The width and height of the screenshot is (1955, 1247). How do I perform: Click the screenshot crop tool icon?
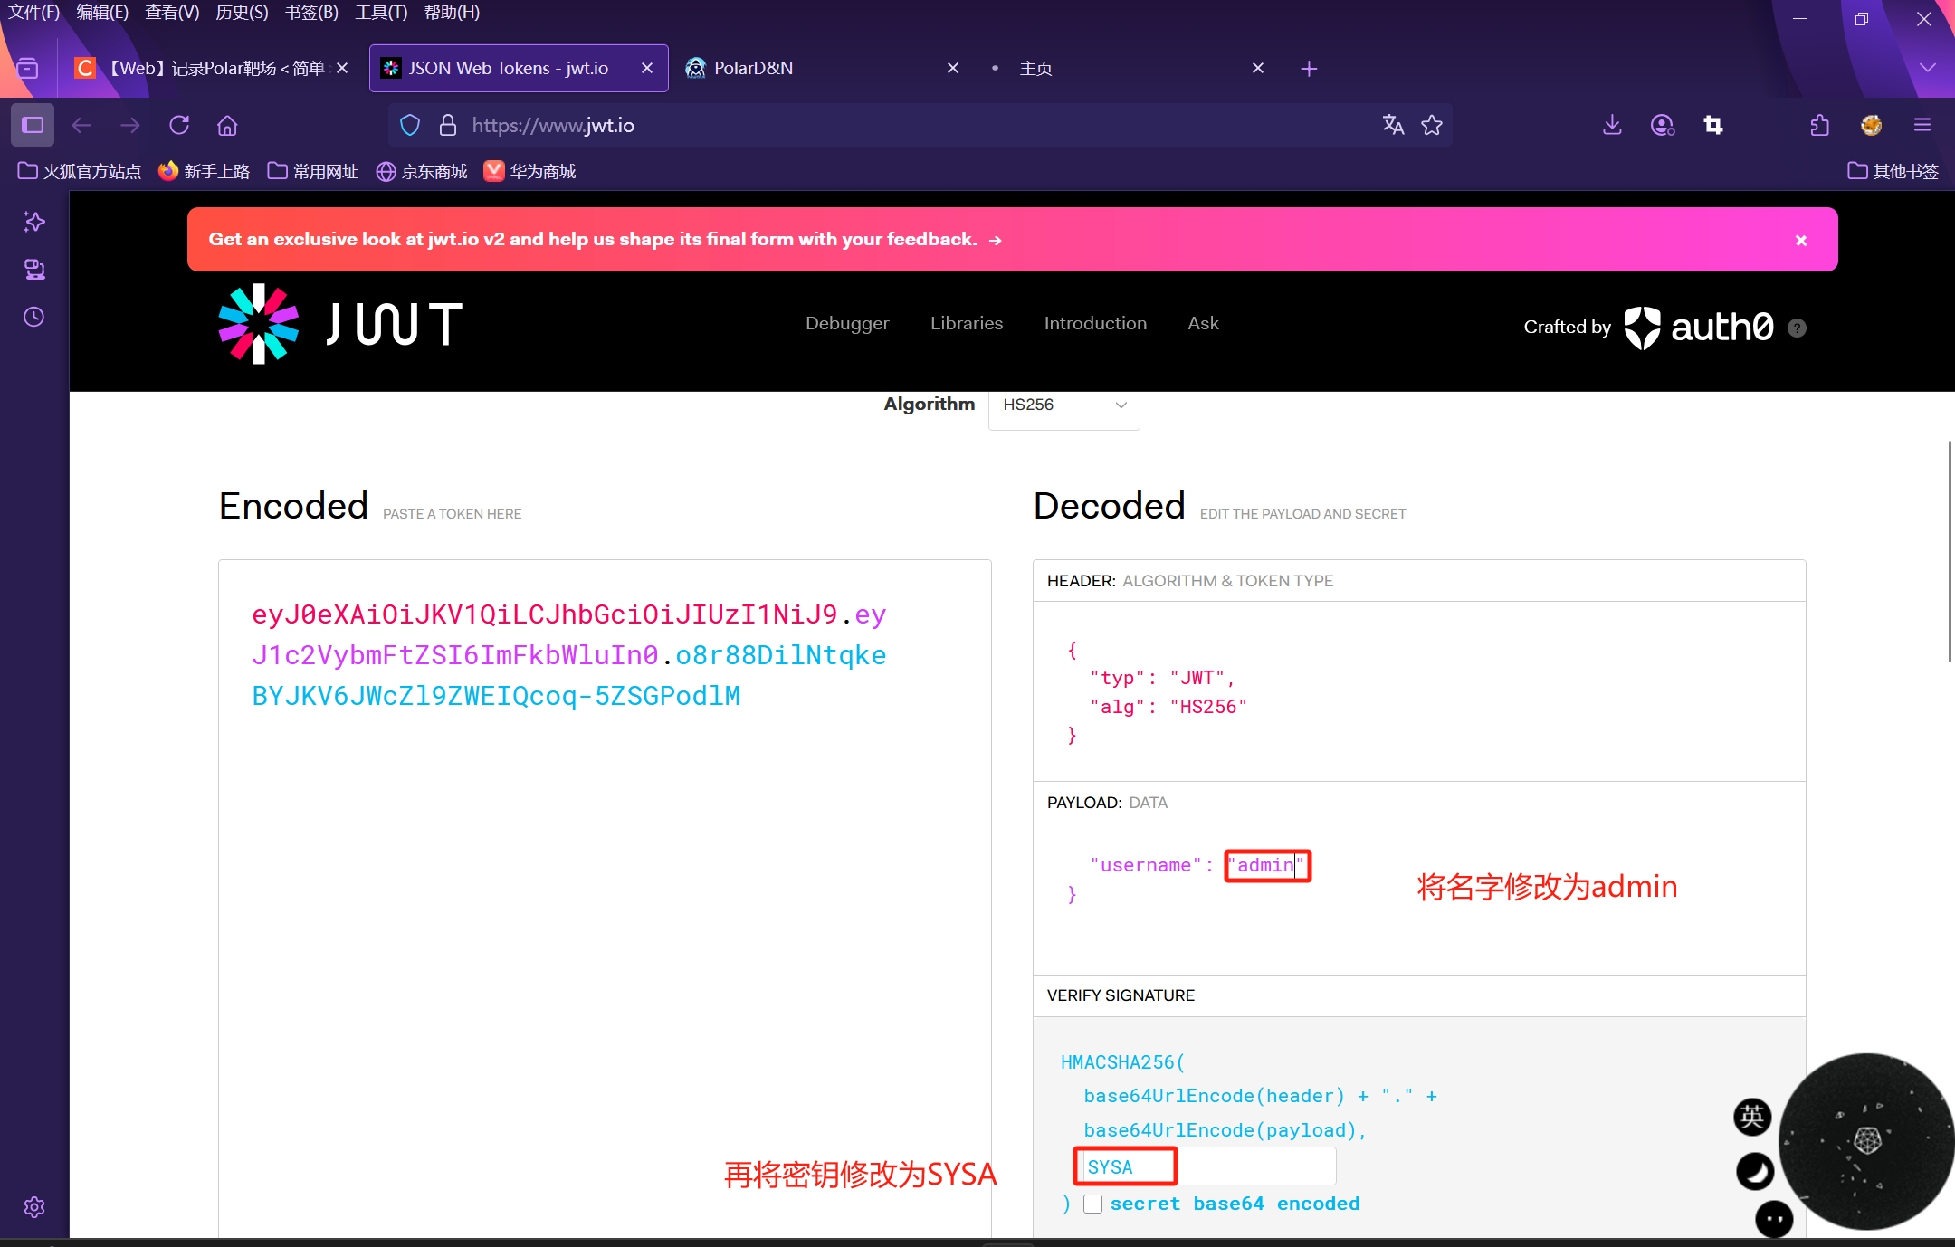coord(1712,125)
